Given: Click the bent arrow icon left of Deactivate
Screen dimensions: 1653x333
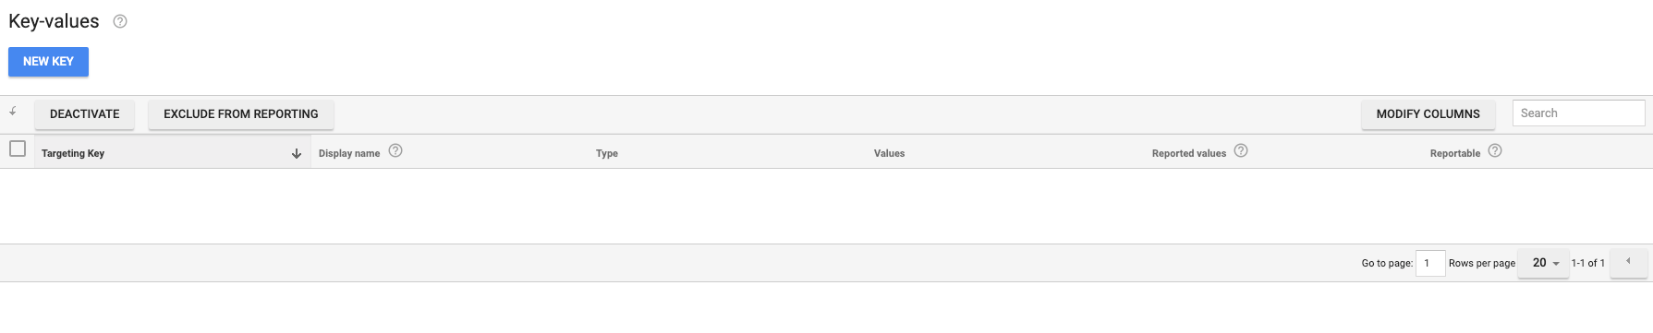Looking at the screenshot, I should coord(13,111).
